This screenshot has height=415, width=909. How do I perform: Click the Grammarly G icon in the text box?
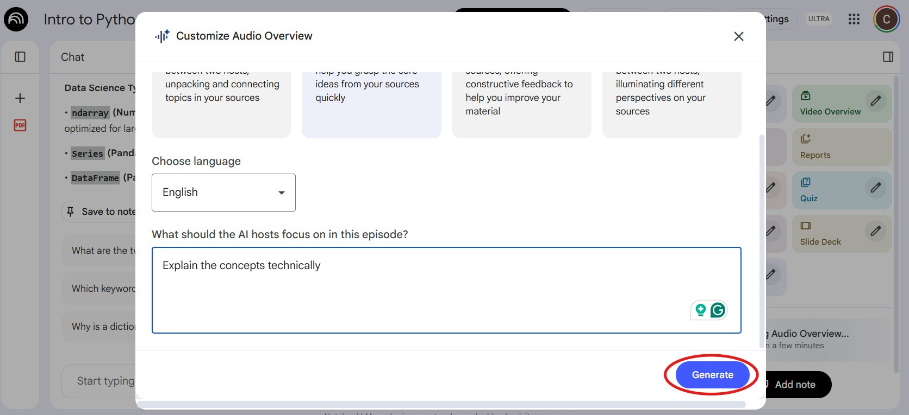[718, 310]
